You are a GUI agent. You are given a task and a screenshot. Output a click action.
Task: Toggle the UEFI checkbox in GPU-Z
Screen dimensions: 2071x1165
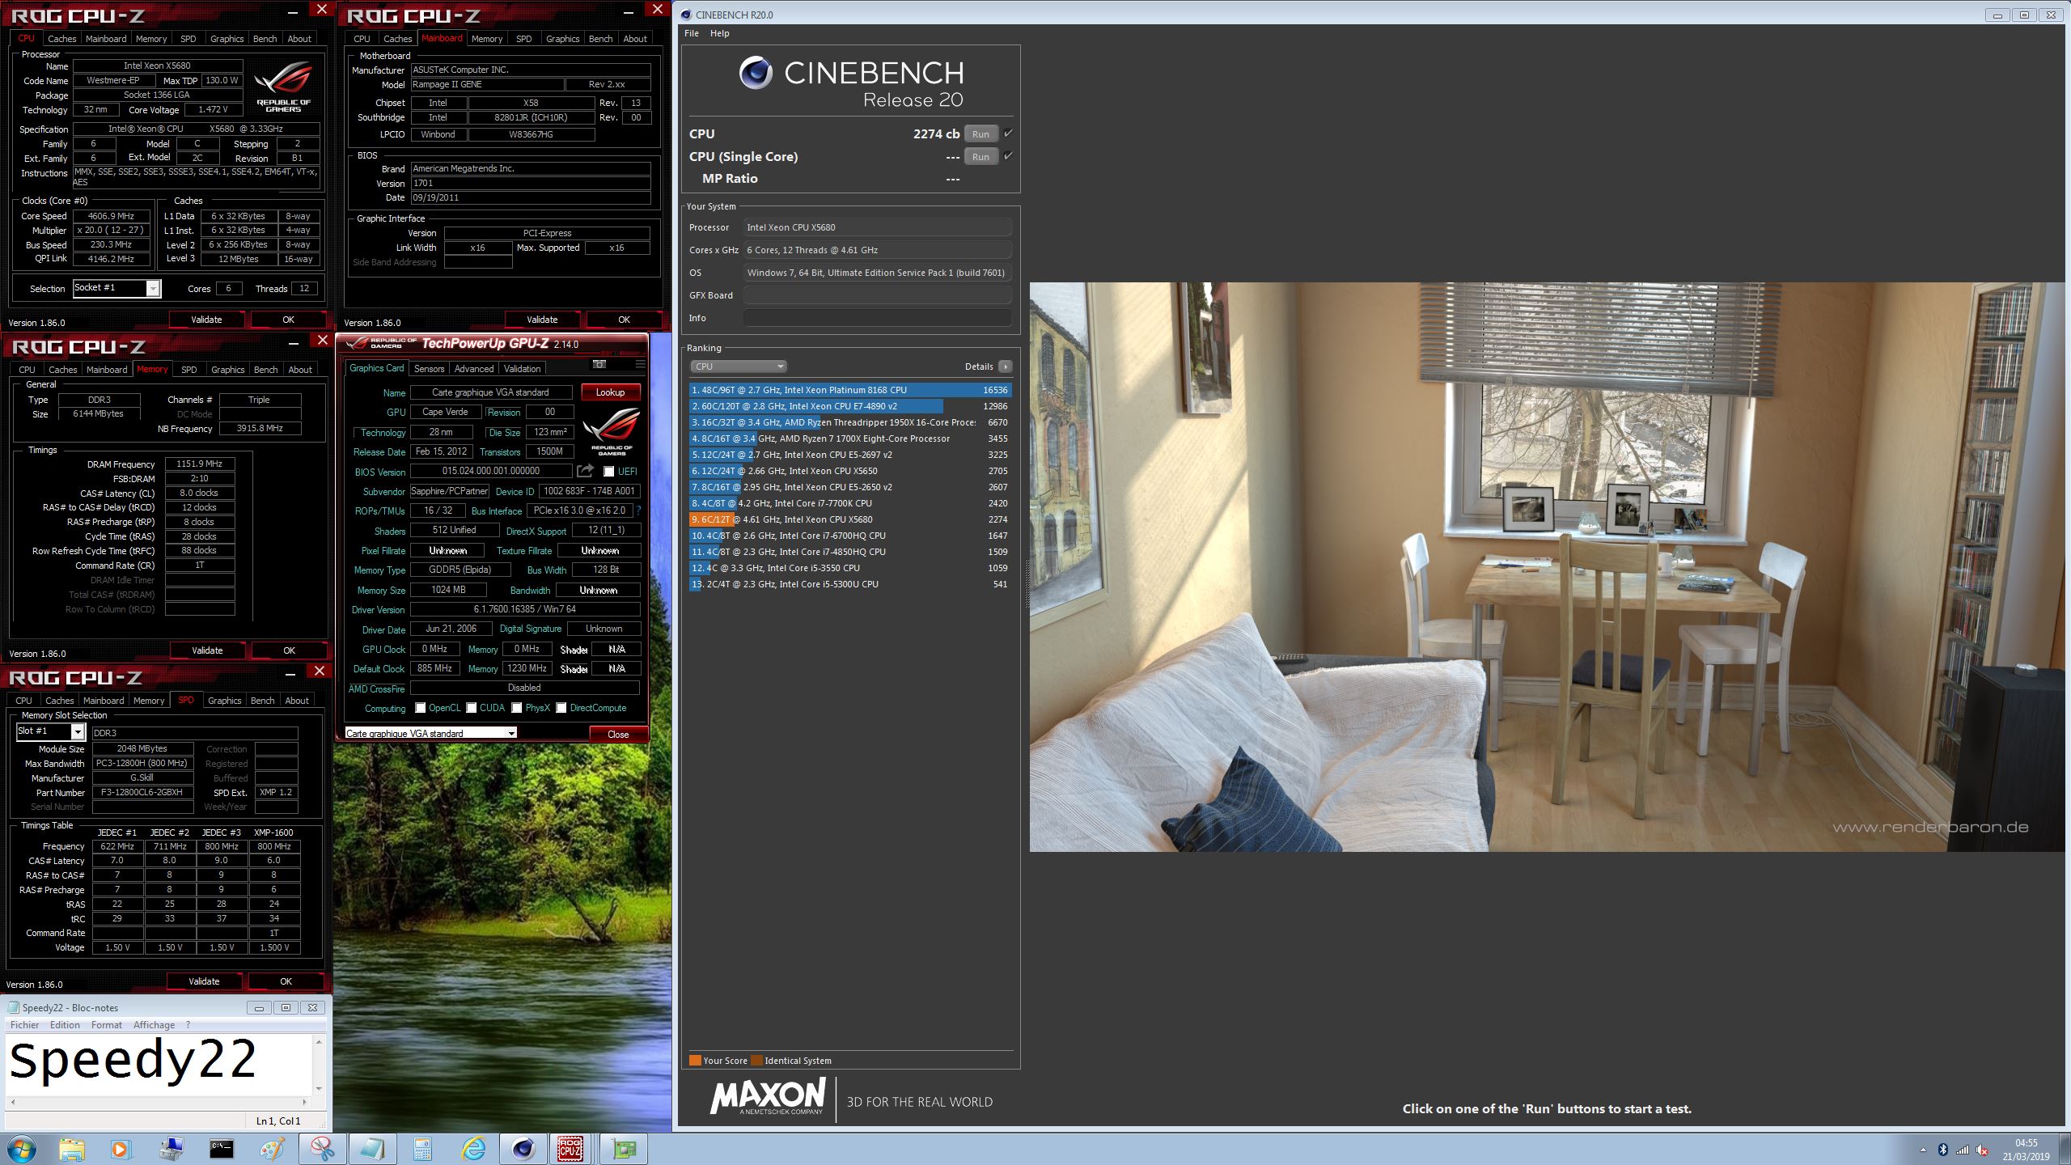click(609, 472)
